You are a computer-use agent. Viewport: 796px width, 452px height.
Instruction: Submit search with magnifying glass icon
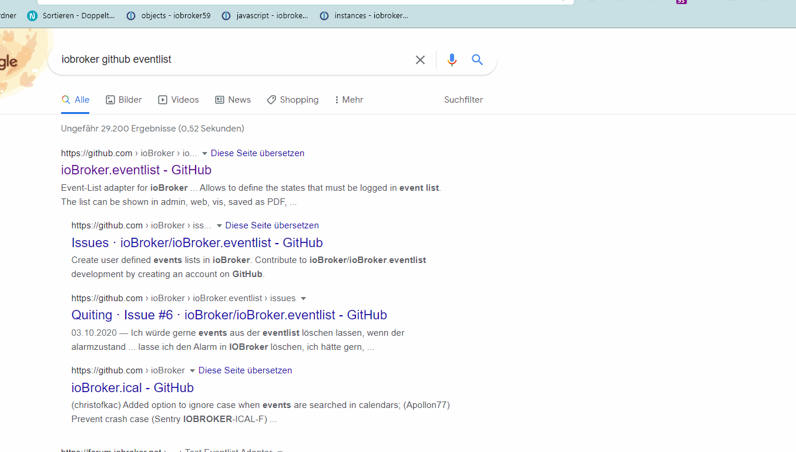pos(477,59)
